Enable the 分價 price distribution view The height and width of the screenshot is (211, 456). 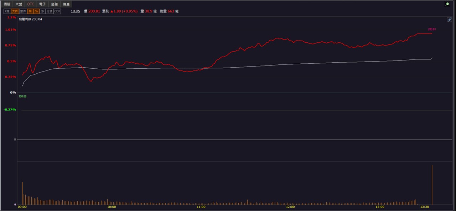pos(49,11)
